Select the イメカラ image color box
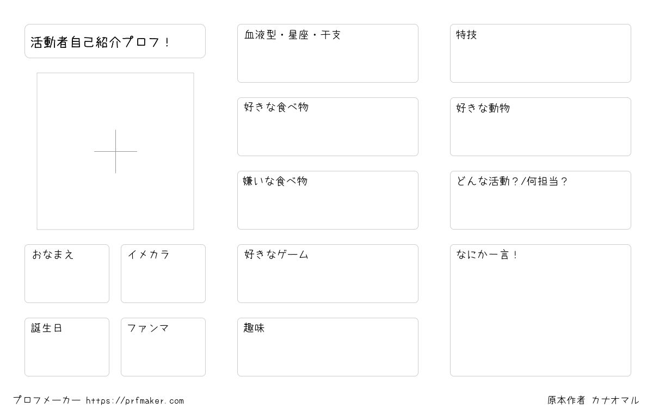The image size is (653, 408). pyautogui.click(x=163, y=274)
